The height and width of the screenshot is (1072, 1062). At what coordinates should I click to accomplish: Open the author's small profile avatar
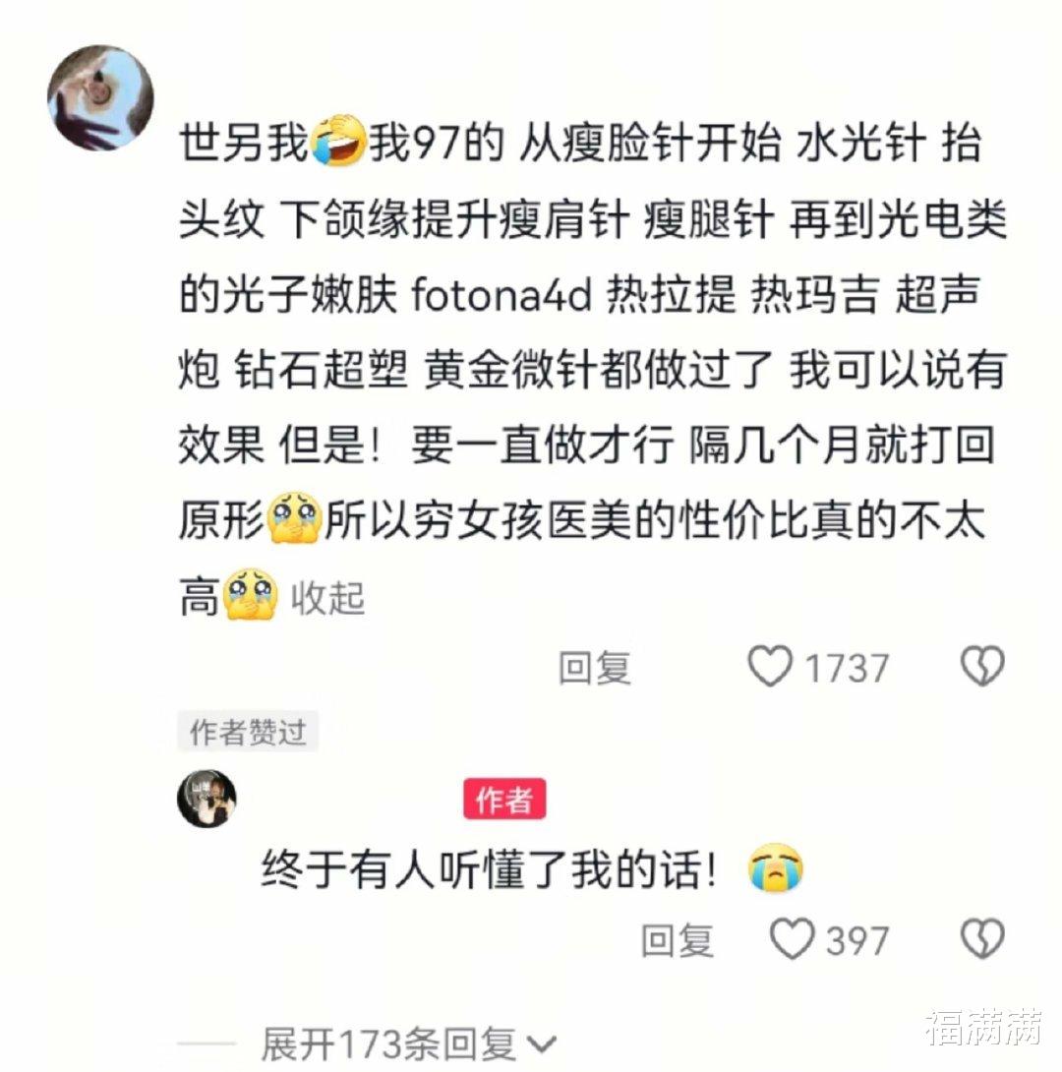coord(207,799)
